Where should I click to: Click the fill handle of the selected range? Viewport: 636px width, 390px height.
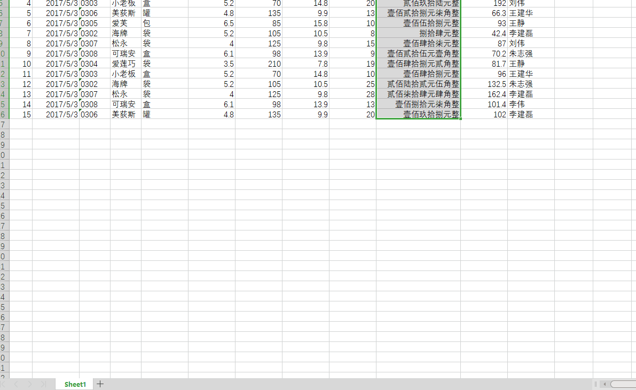[461, 119]
